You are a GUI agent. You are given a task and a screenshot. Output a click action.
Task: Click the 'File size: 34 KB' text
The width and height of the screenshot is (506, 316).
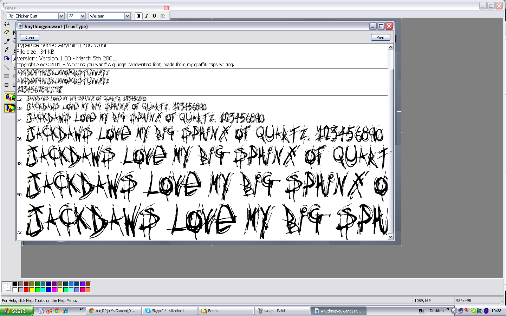(35, 52)
